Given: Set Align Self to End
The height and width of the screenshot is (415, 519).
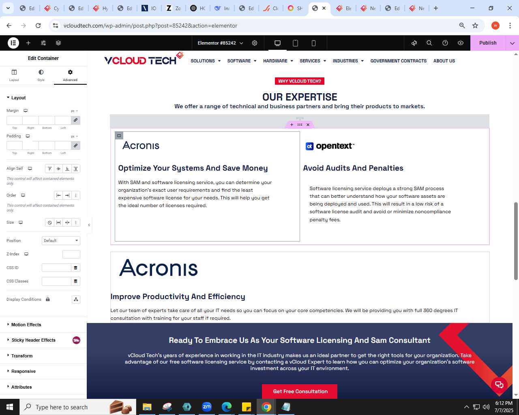Looking at the screenshot, I should (67, 169).
